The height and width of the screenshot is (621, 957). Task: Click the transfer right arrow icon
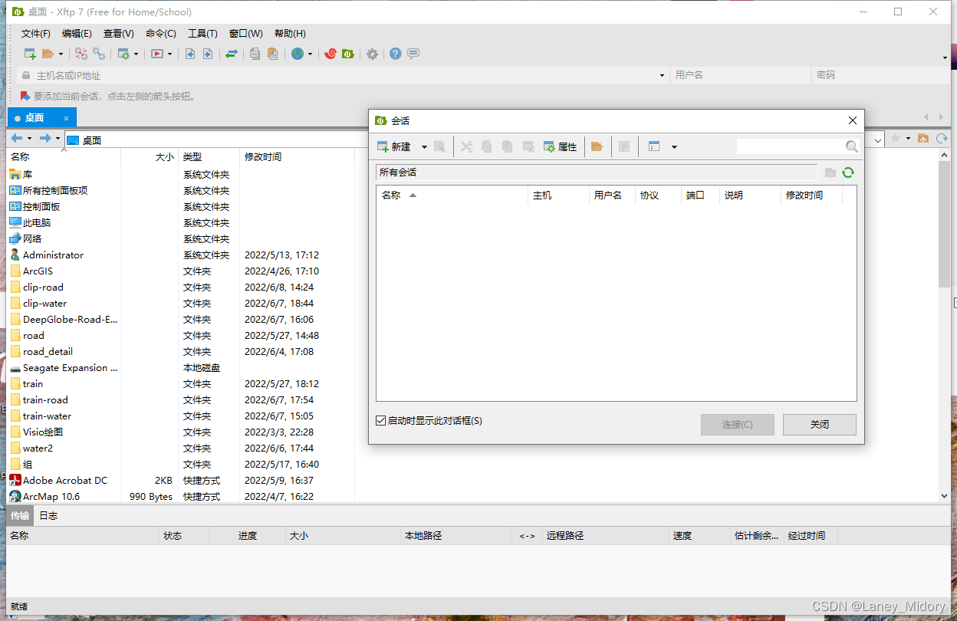click(207, 54)
